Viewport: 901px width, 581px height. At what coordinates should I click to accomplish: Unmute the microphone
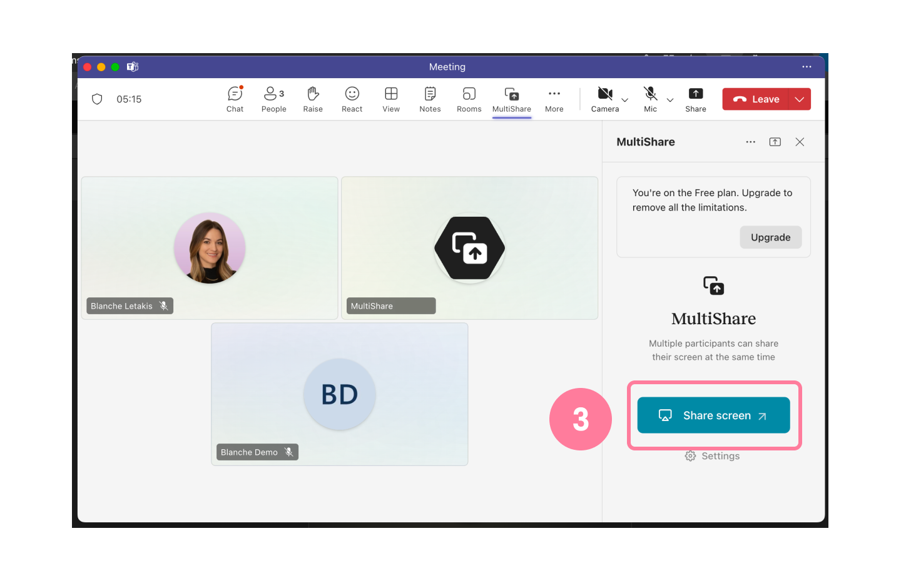tap(649, 95)
